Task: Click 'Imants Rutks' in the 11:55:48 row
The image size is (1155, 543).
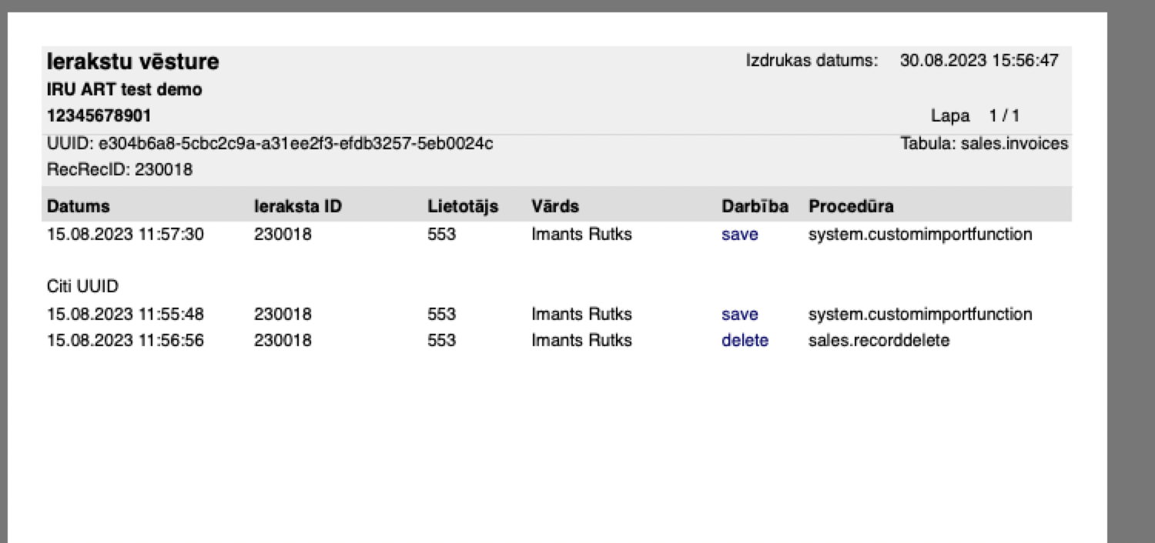Action: click(x=581, y=315)
